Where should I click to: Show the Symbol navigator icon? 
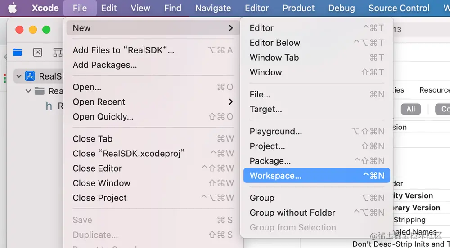click(58, 52)
